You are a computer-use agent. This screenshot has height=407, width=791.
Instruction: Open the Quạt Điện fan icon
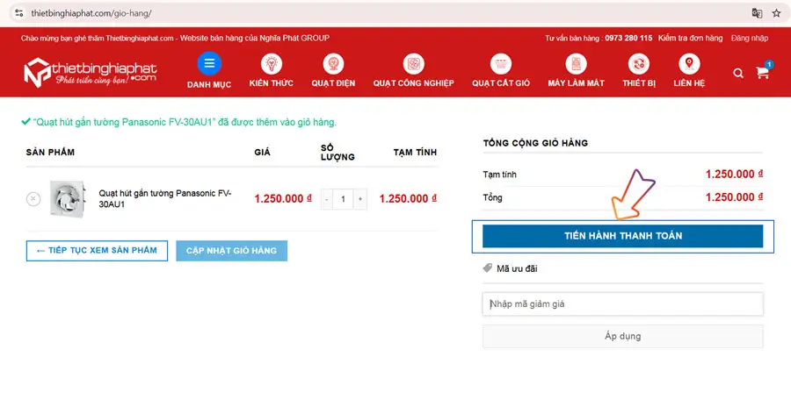coord(333,64)
